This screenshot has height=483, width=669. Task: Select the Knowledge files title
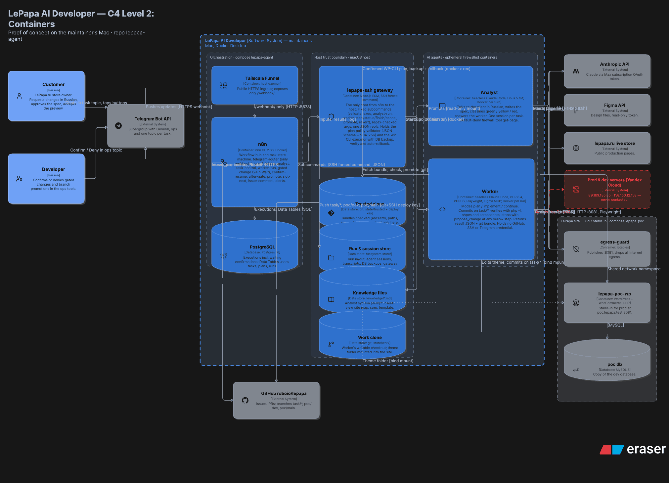370,293
